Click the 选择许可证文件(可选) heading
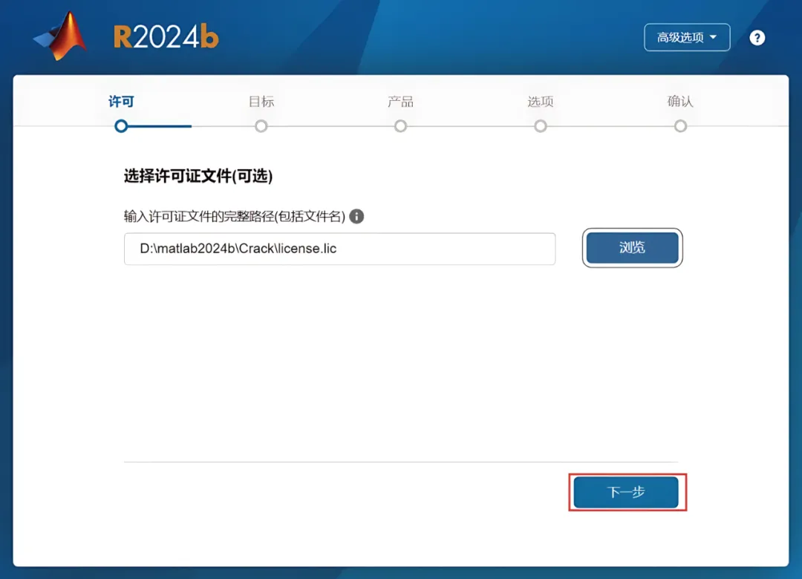The width and height of the screenshot is (802, 579). [x=198, y=176]
